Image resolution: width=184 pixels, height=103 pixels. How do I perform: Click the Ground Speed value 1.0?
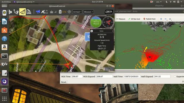point(102,43)
